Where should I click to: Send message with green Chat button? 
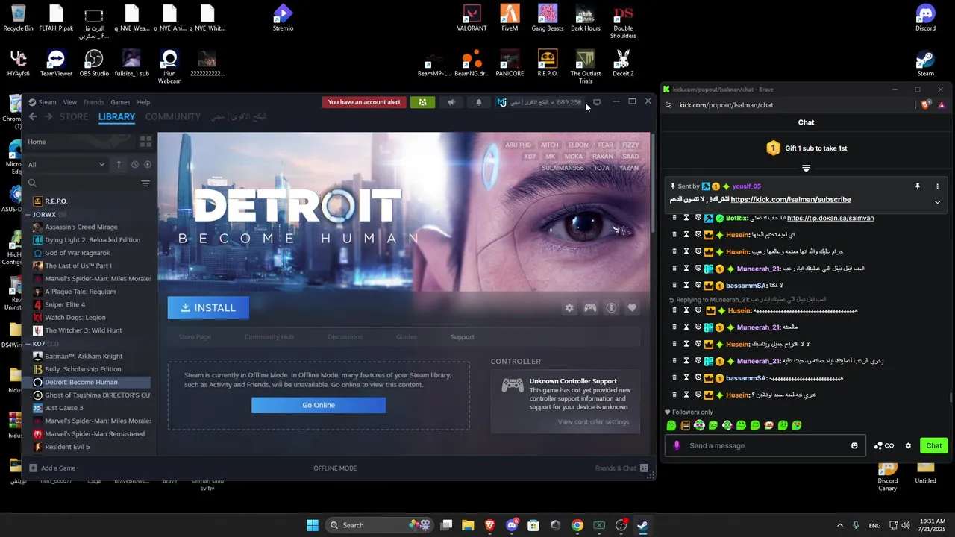click(x=934, y=445)
